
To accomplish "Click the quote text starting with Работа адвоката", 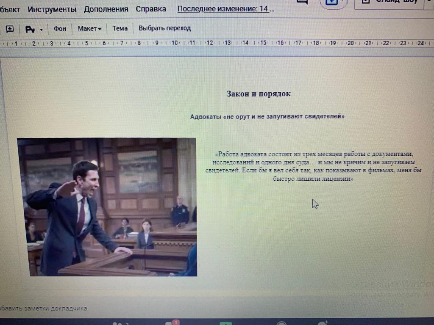I will [314, 166].
